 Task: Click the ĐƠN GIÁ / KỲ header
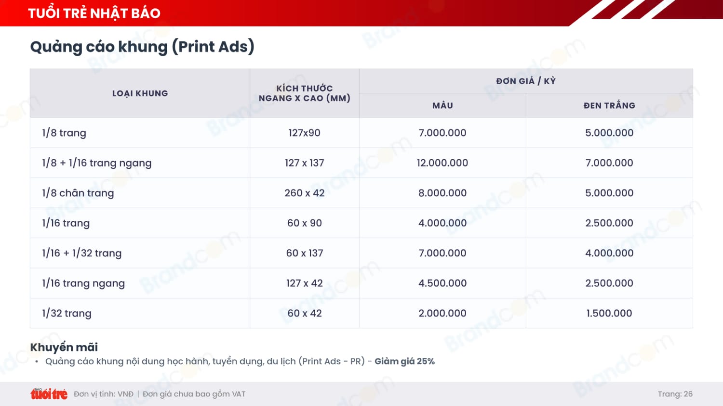(525, 81)
